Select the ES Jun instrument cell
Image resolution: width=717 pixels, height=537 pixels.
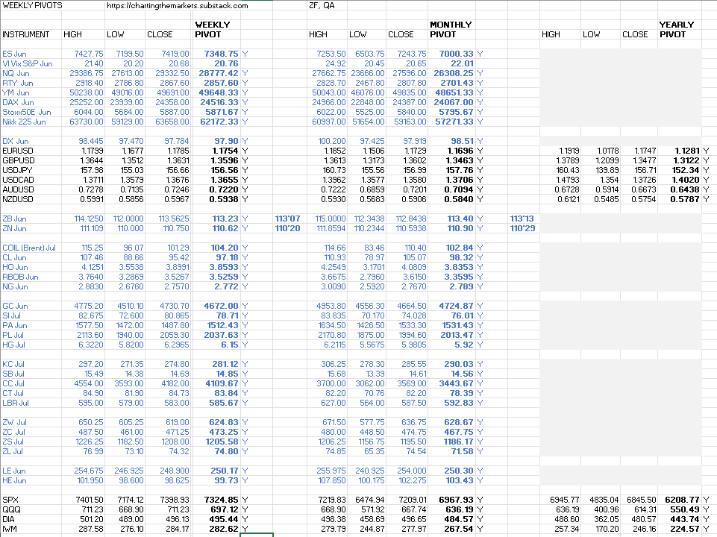coord(14,54)
